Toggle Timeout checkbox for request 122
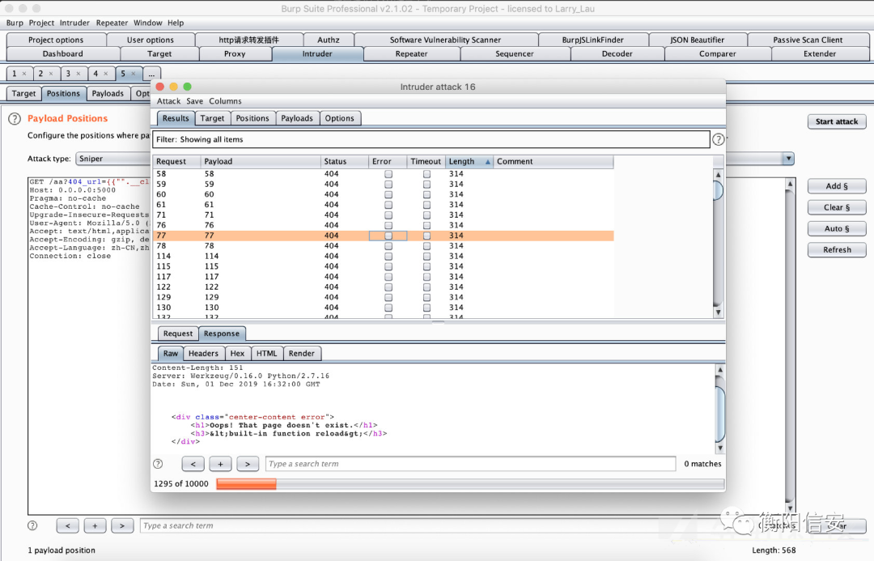 427,287
